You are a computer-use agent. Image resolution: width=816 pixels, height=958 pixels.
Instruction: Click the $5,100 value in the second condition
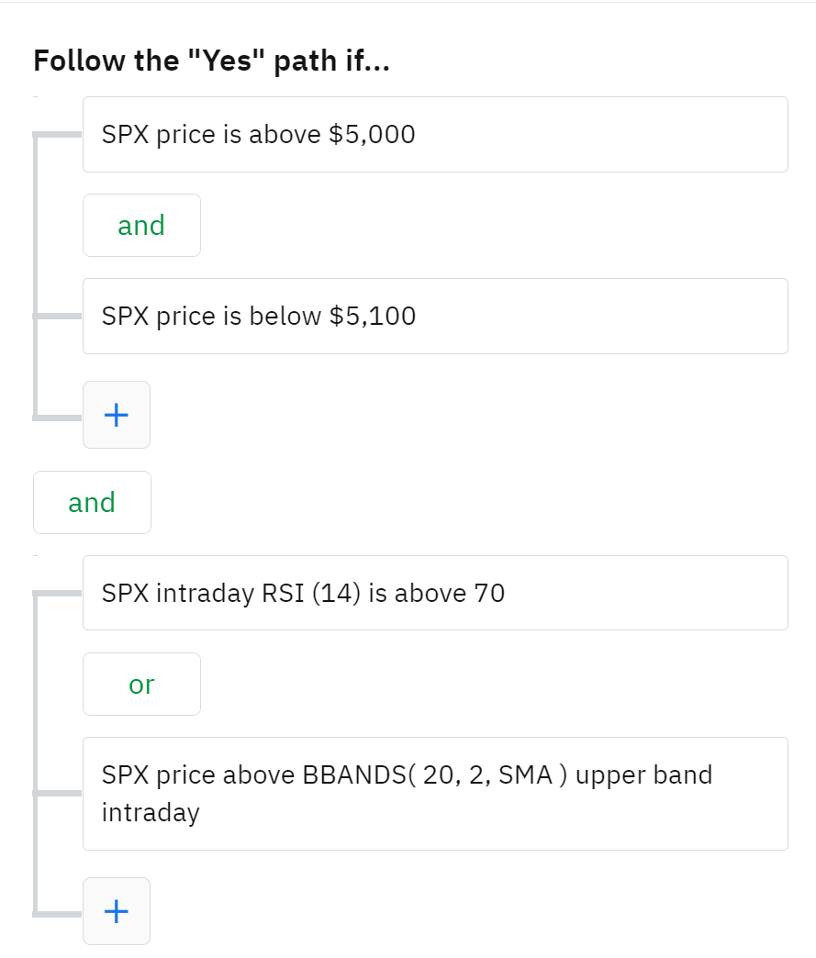[372, 317]
